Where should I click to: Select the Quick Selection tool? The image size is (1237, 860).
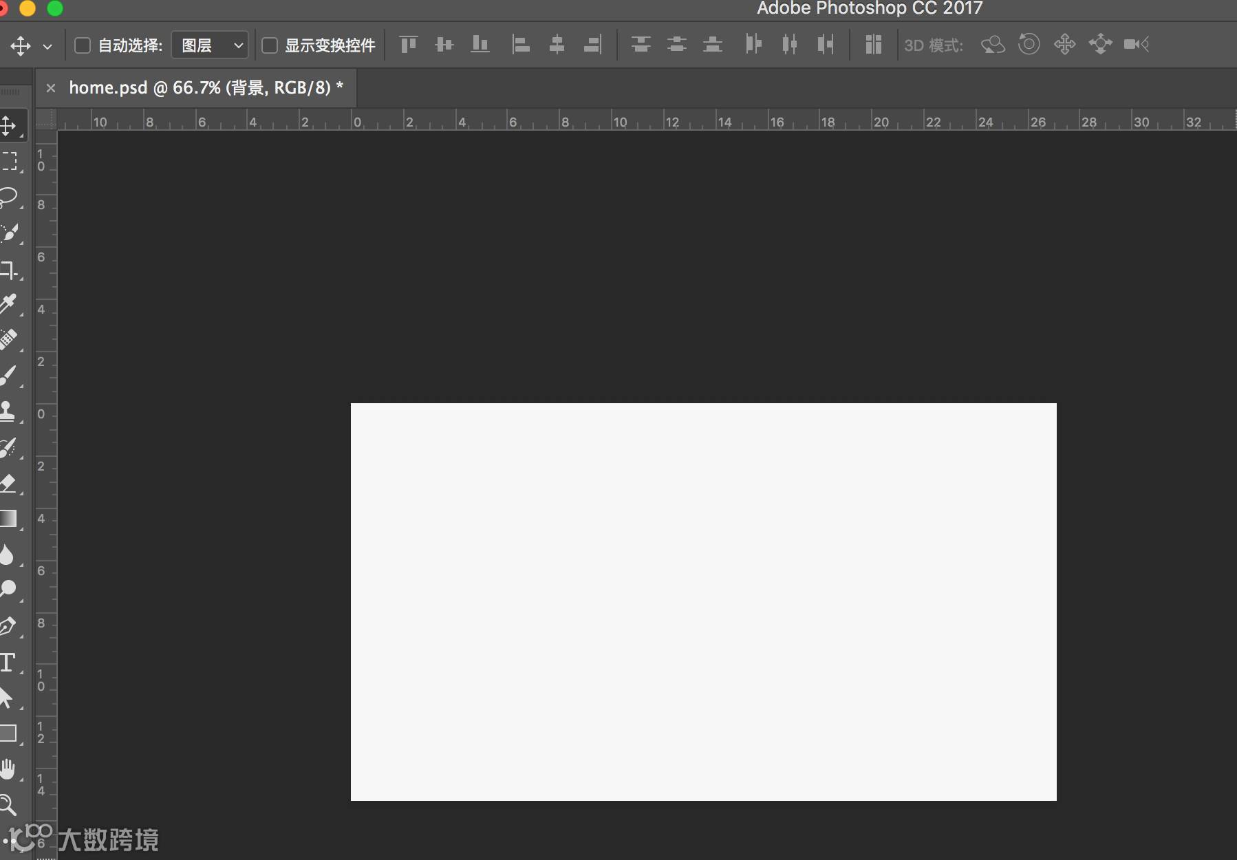(10, 233)
